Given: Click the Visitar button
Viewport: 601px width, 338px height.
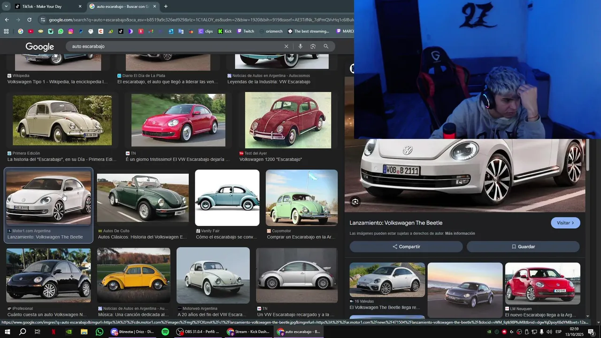Looking at the screenshot, I should (x=565, y=223).
